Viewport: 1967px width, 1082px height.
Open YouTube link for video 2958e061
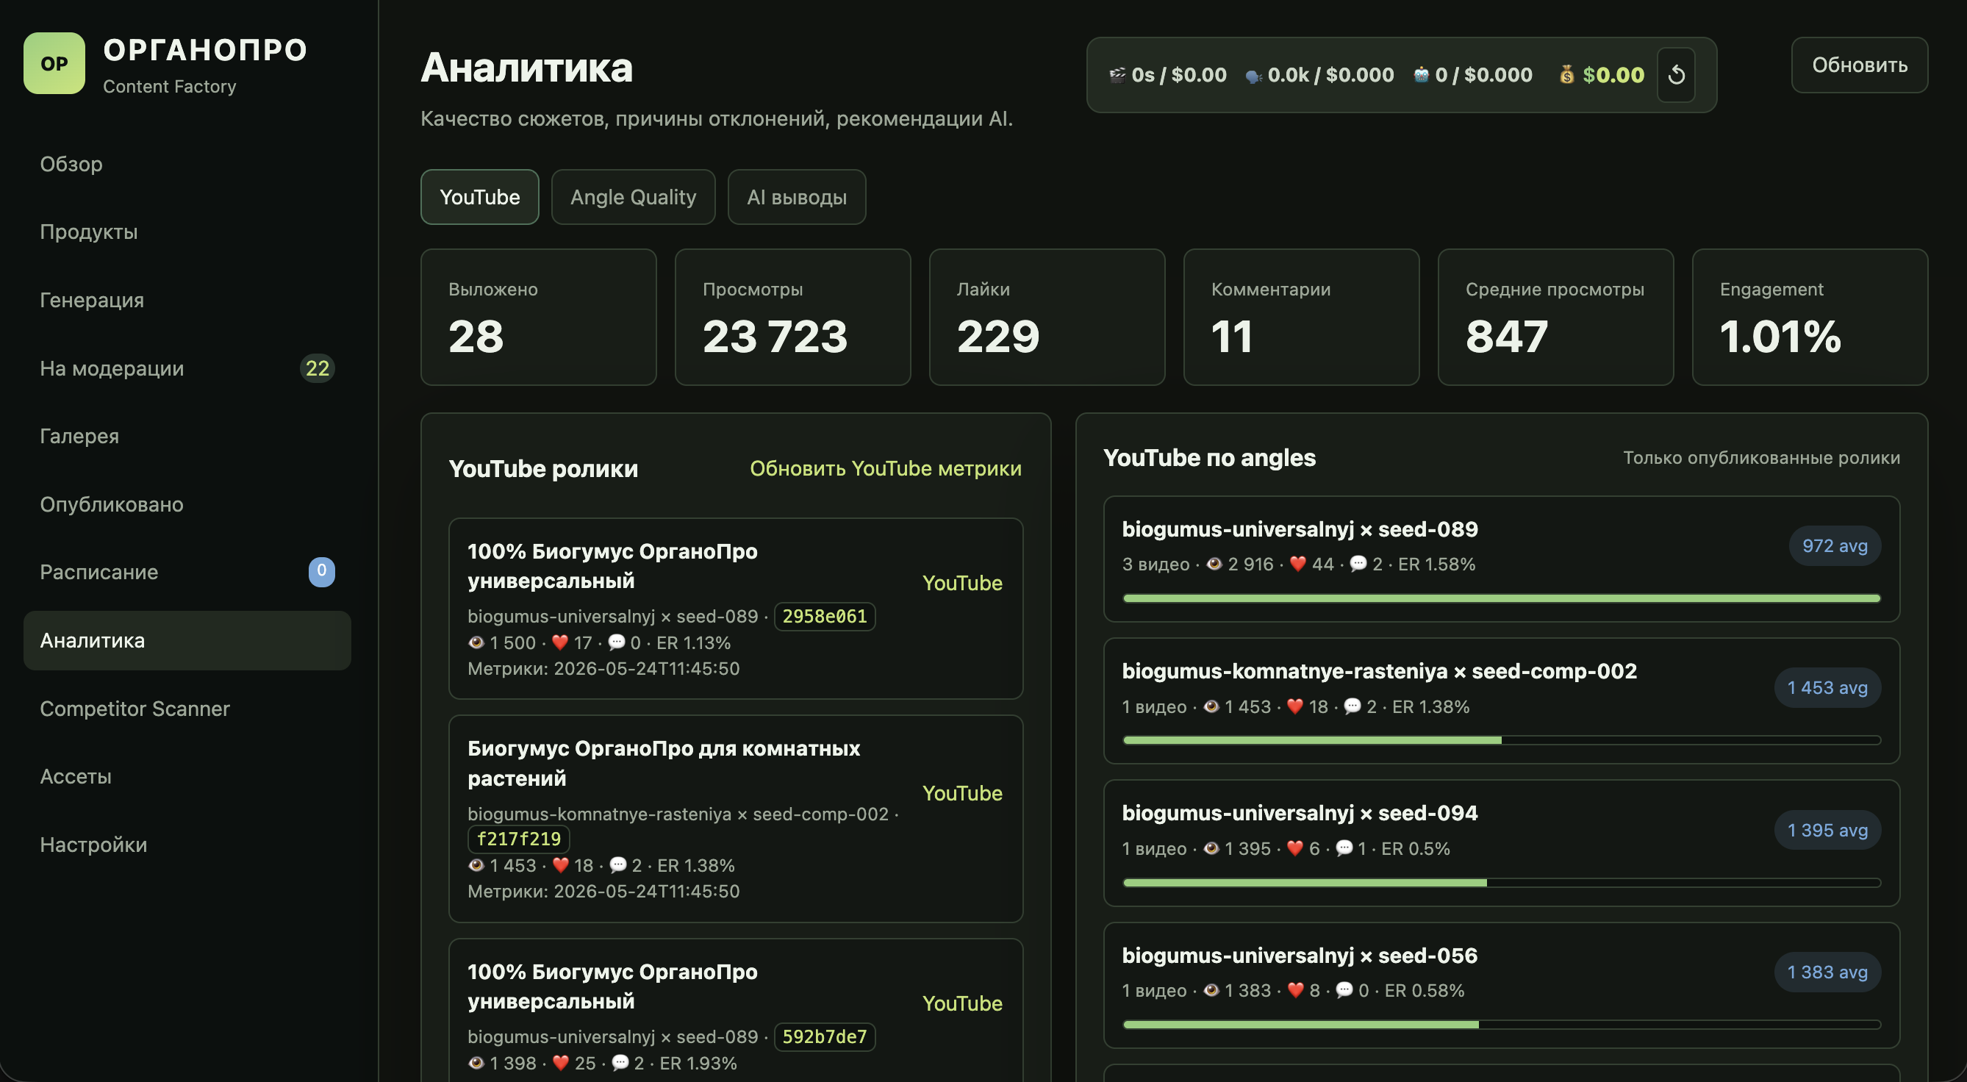click(x=962, y=583)
